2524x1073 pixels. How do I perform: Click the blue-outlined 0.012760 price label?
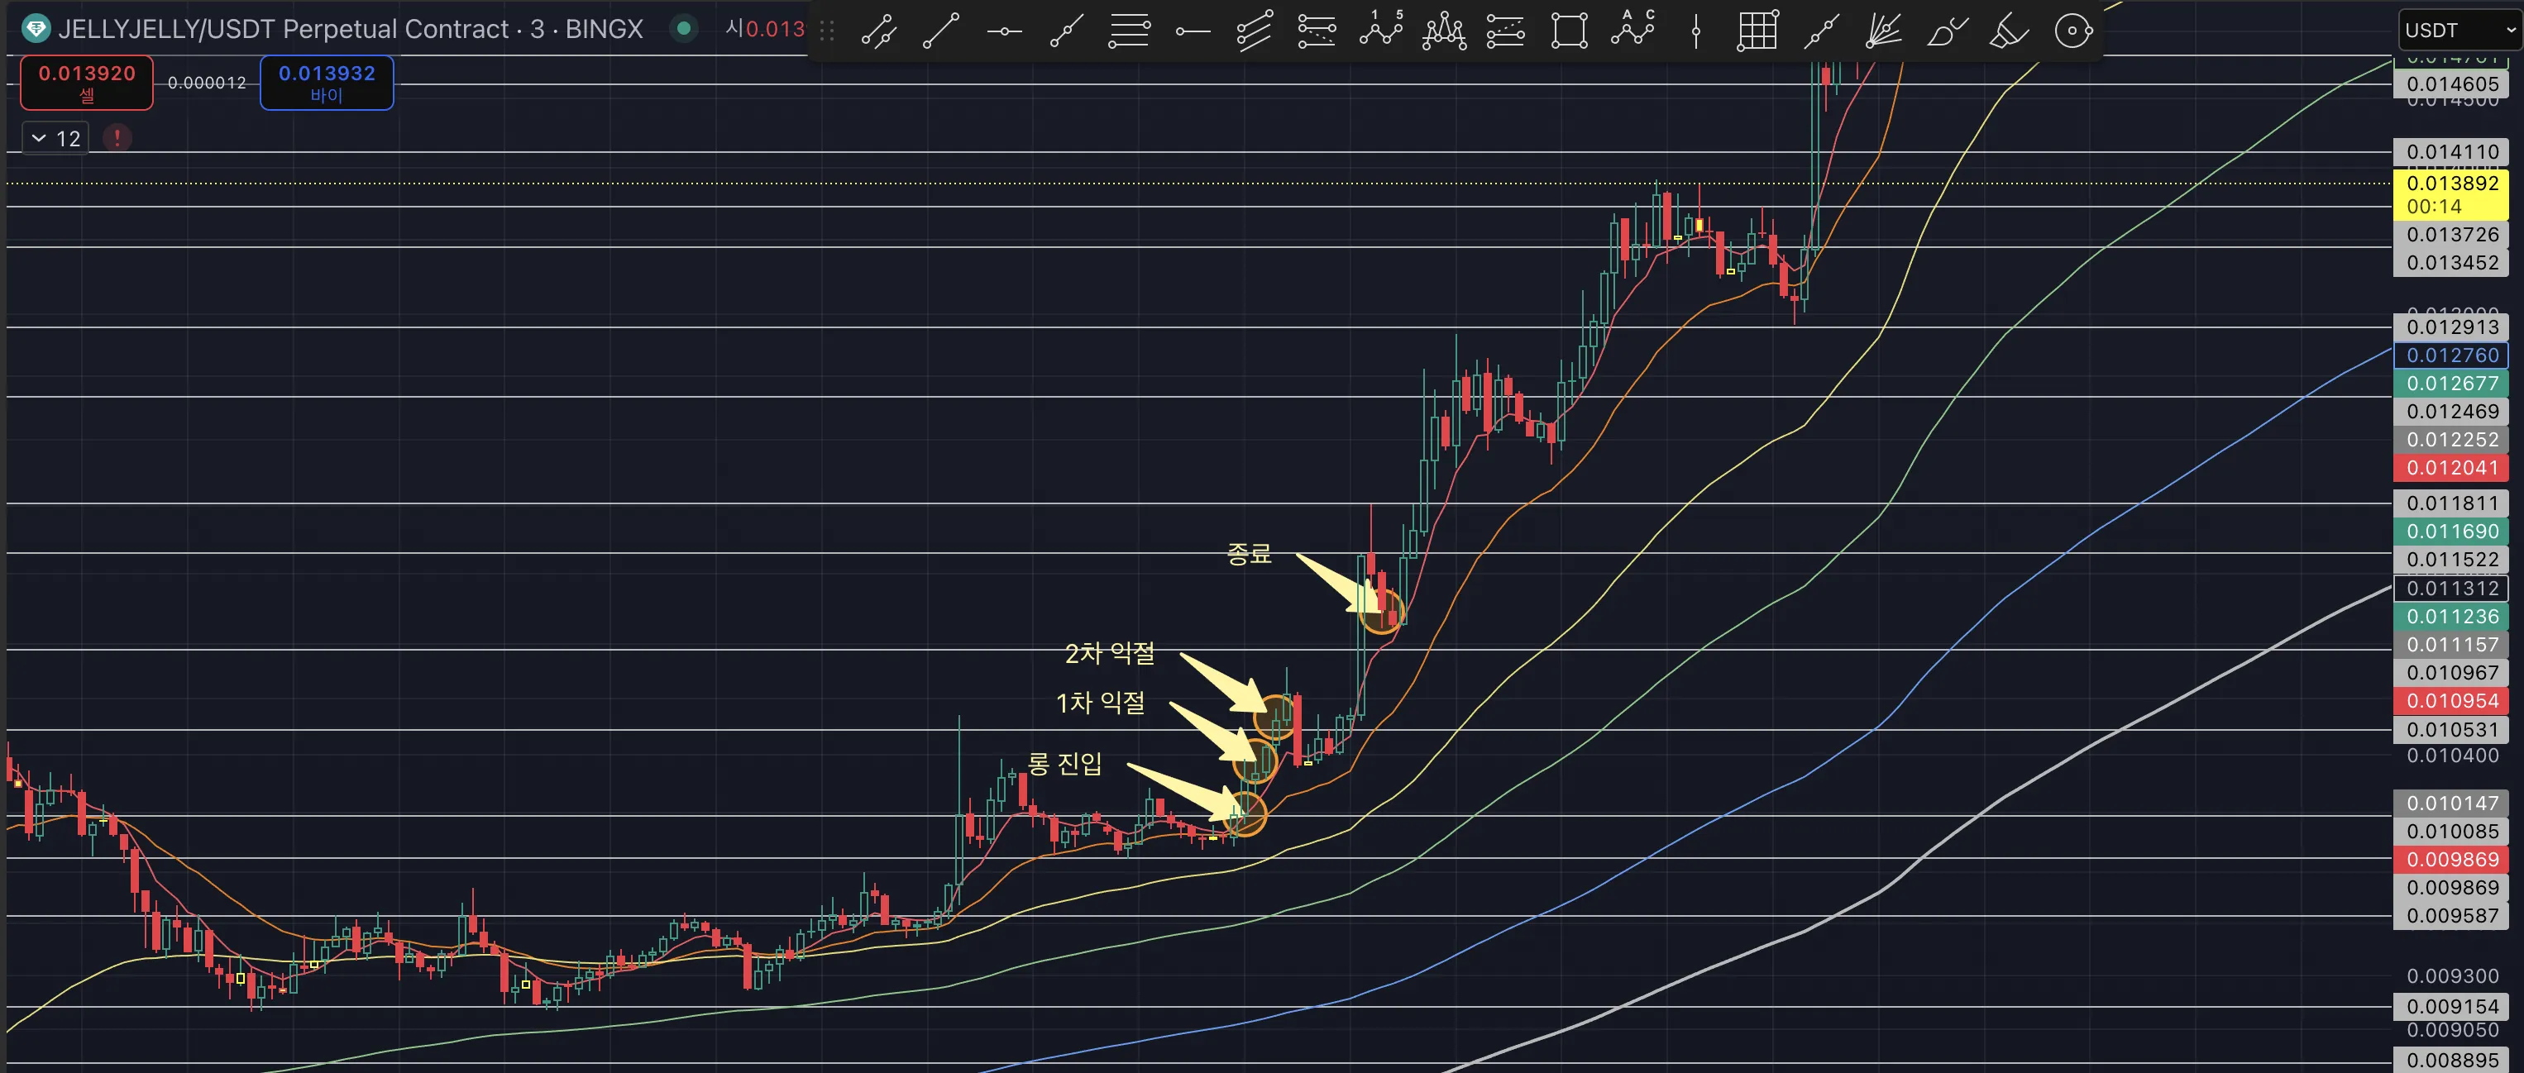(x=2450, y=355)
